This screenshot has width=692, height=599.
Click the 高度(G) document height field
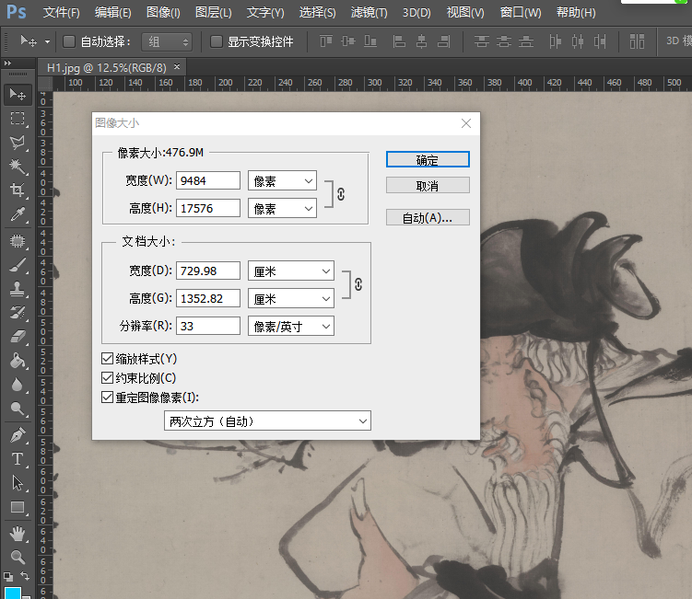208,299
